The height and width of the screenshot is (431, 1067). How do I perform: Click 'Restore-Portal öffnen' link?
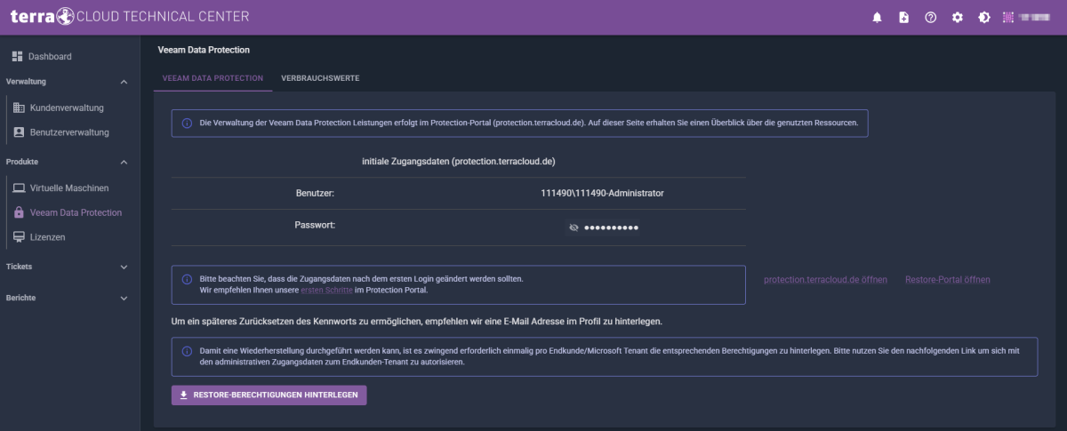click(947, 280)
